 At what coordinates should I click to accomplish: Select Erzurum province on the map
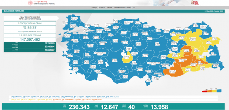tap(192, 39)
